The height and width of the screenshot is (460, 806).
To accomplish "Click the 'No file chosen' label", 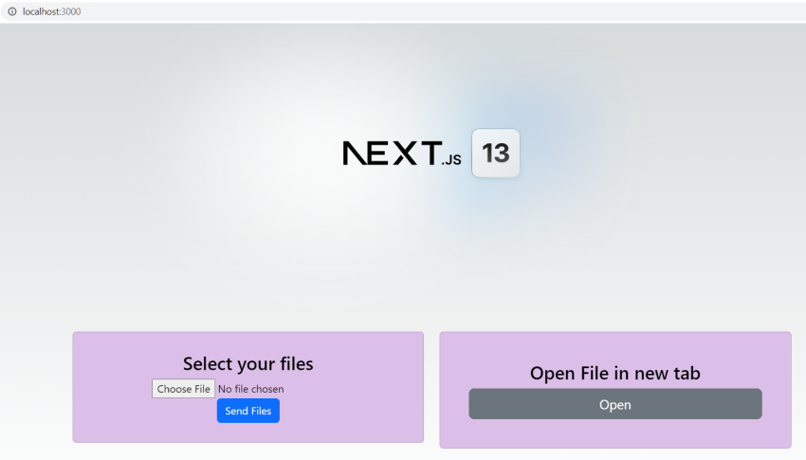I will click(x=251, y=389).
